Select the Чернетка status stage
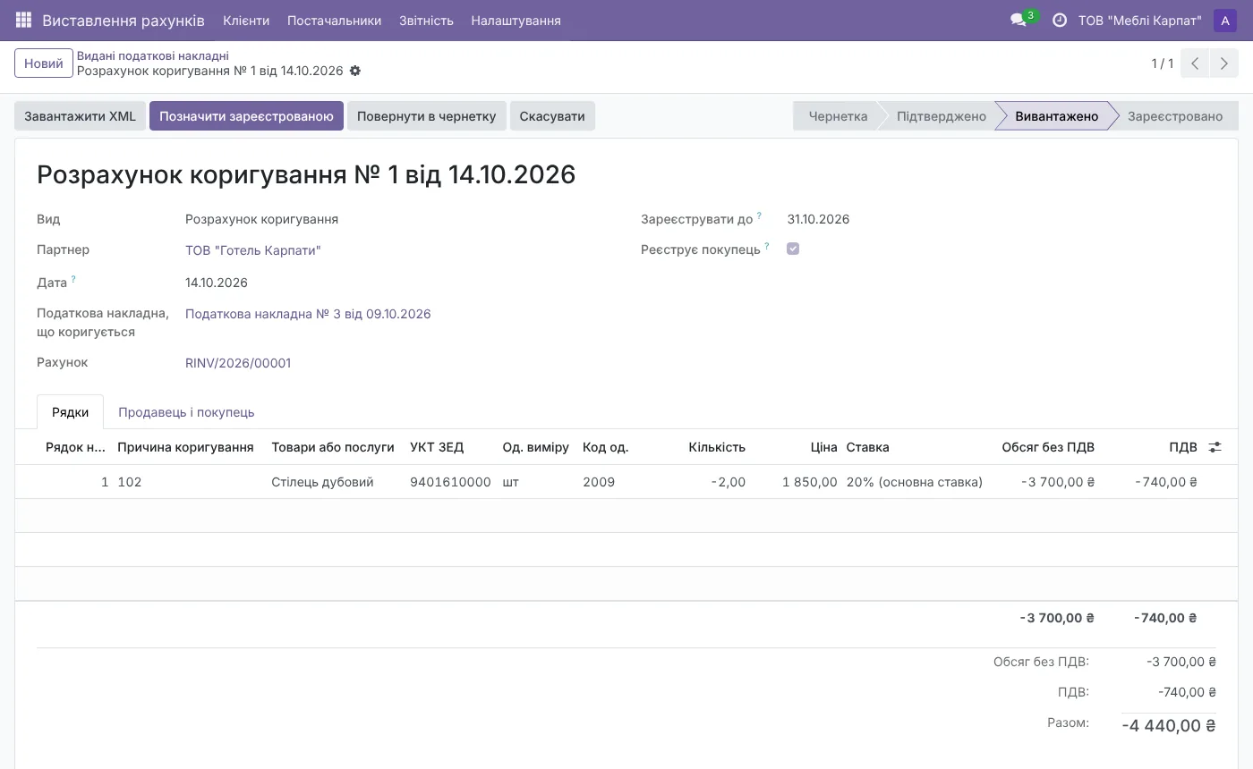This screenshot has height=769, width=1253. coord(838,116)
